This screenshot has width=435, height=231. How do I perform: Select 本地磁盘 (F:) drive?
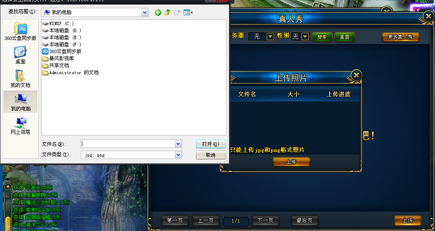[62, 44]
